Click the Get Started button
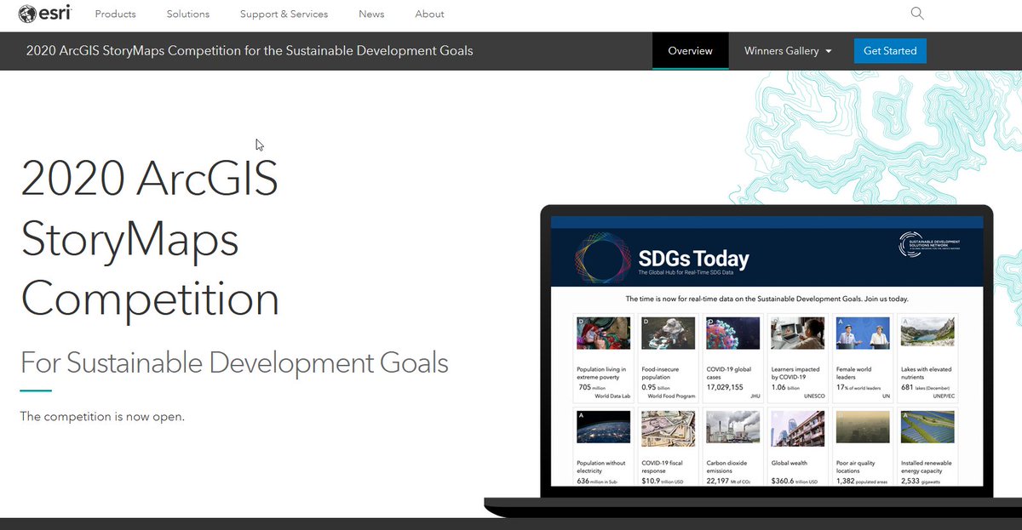The image size is (1022, 530). [x=890, y=51]
